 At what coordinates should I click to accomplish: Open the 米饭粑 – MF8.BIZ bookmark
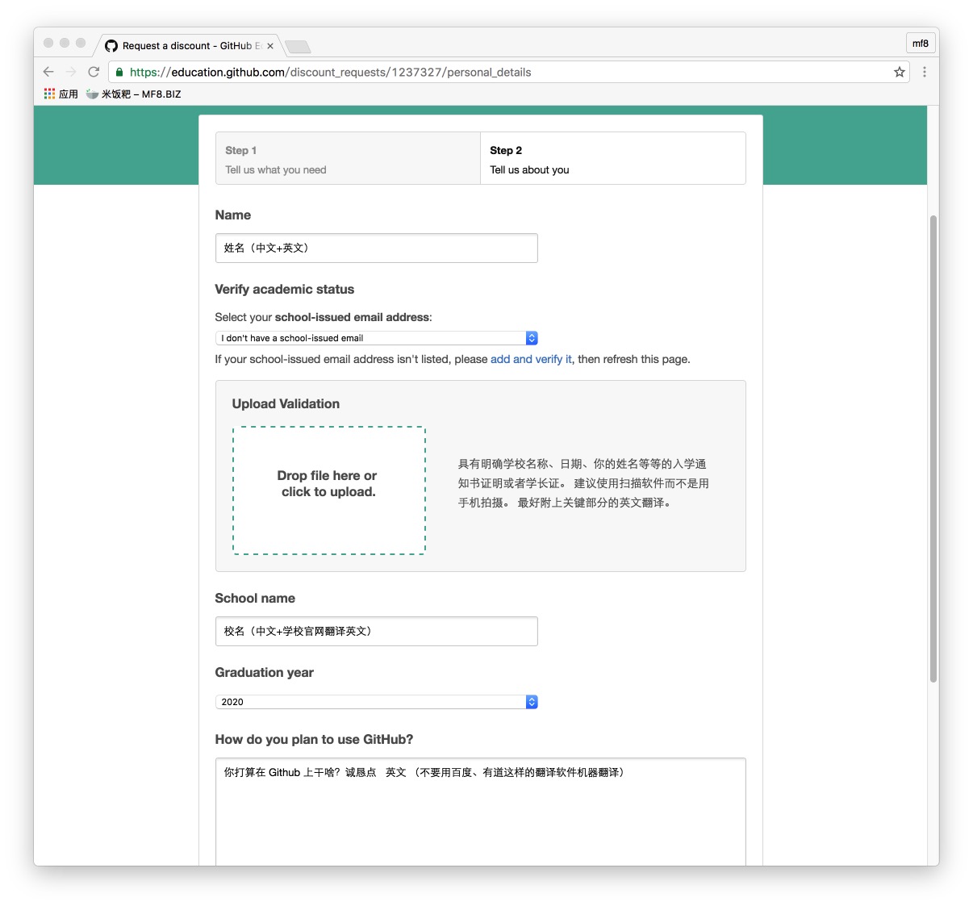[x=133, y=94]
